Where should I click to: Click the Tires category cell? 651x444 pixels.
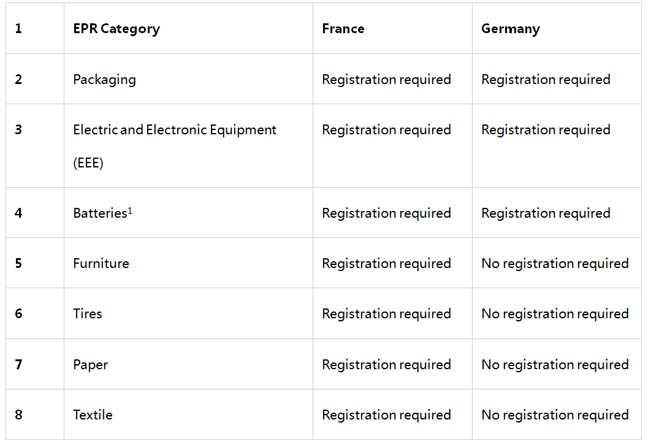pos(188,313)
